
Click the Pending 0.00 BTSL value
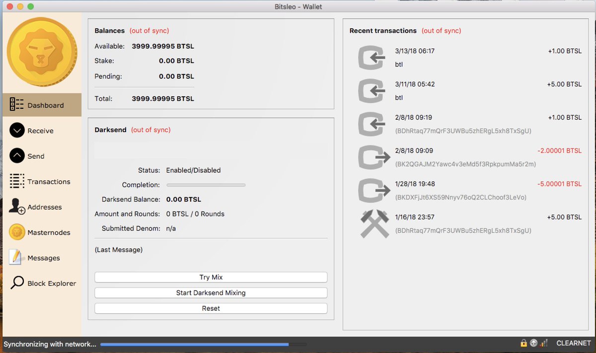[x=176, y=76]
